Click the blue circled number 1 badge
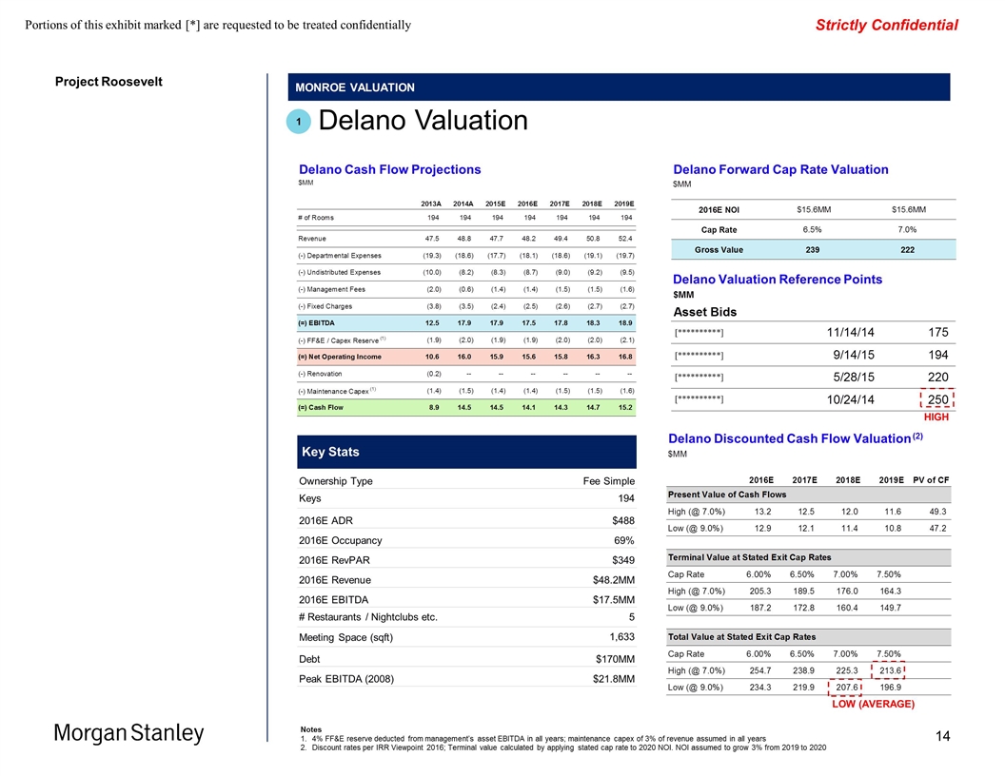Viewport: 1005px width, 776px height. 298,122
